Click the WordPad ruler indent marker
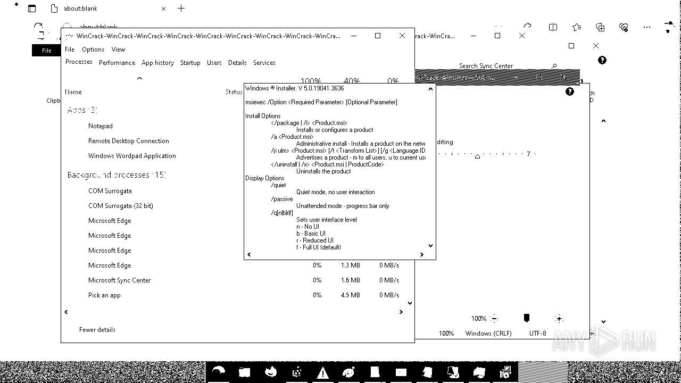681x383 pixels. [477, 156]
